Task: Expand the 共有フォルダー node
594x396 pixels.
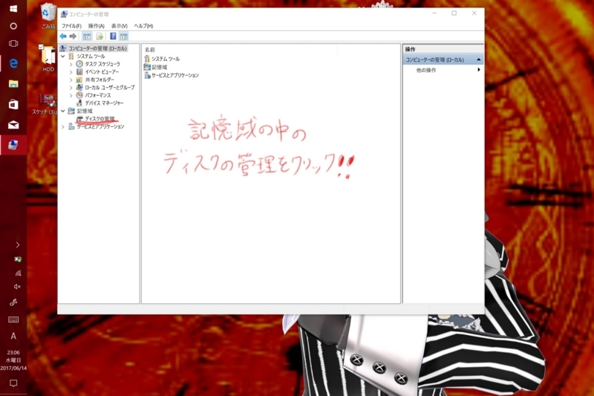Action: pyautogui.click(x=71, y=79)
